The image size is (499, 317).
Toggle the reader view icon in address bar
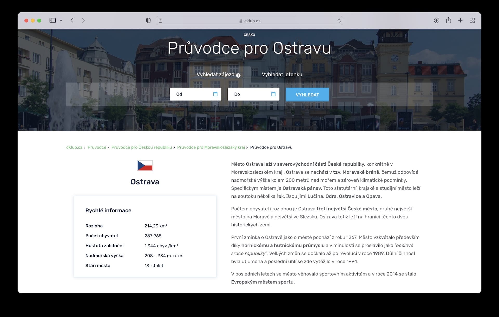(x=160, y=21)
